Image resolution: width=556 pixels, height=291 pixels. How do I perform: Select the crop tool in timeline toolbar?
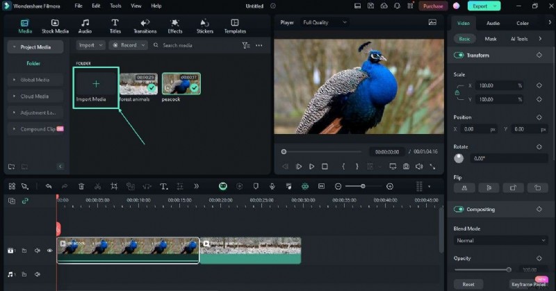[114, 186]
